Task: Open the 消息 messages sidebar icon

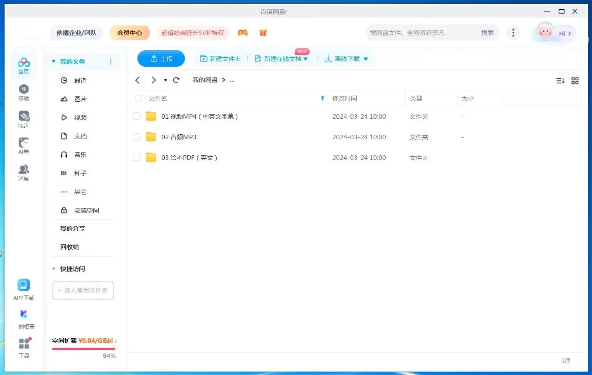Action: point(24,173)
